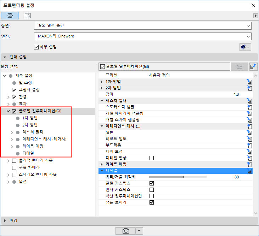Expand 이래디언스 캐시 (레거시) tree node

click(12, 140)
